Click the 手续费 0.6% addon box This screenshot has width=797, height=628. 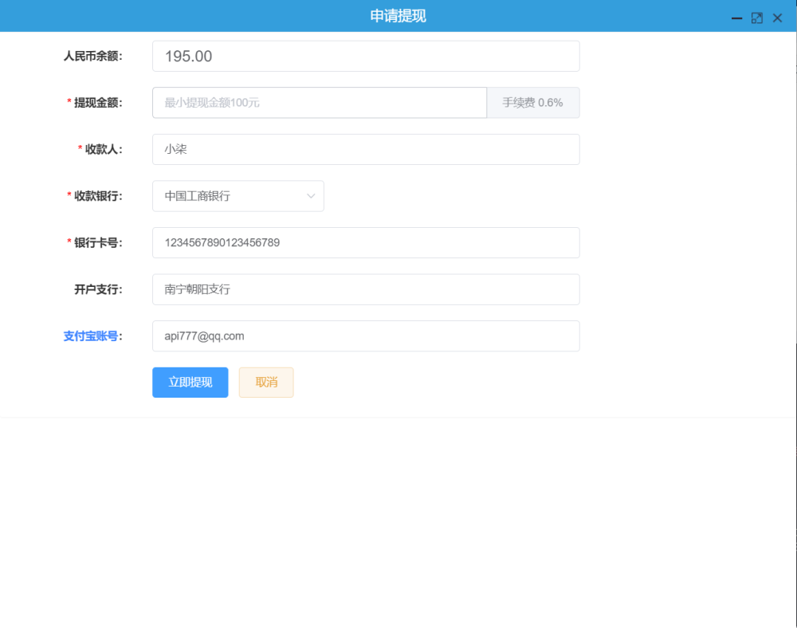(532, 103)
